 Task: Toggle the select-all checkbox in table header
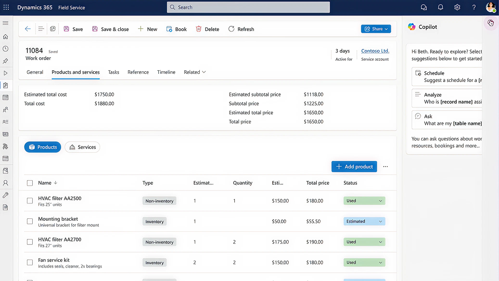coord(30,183)
